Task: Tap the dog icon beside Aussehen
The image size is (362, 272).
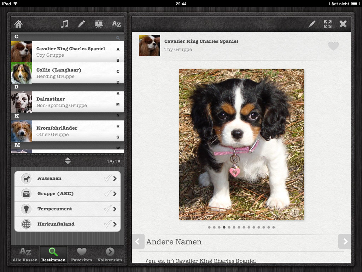Action: 26,178
